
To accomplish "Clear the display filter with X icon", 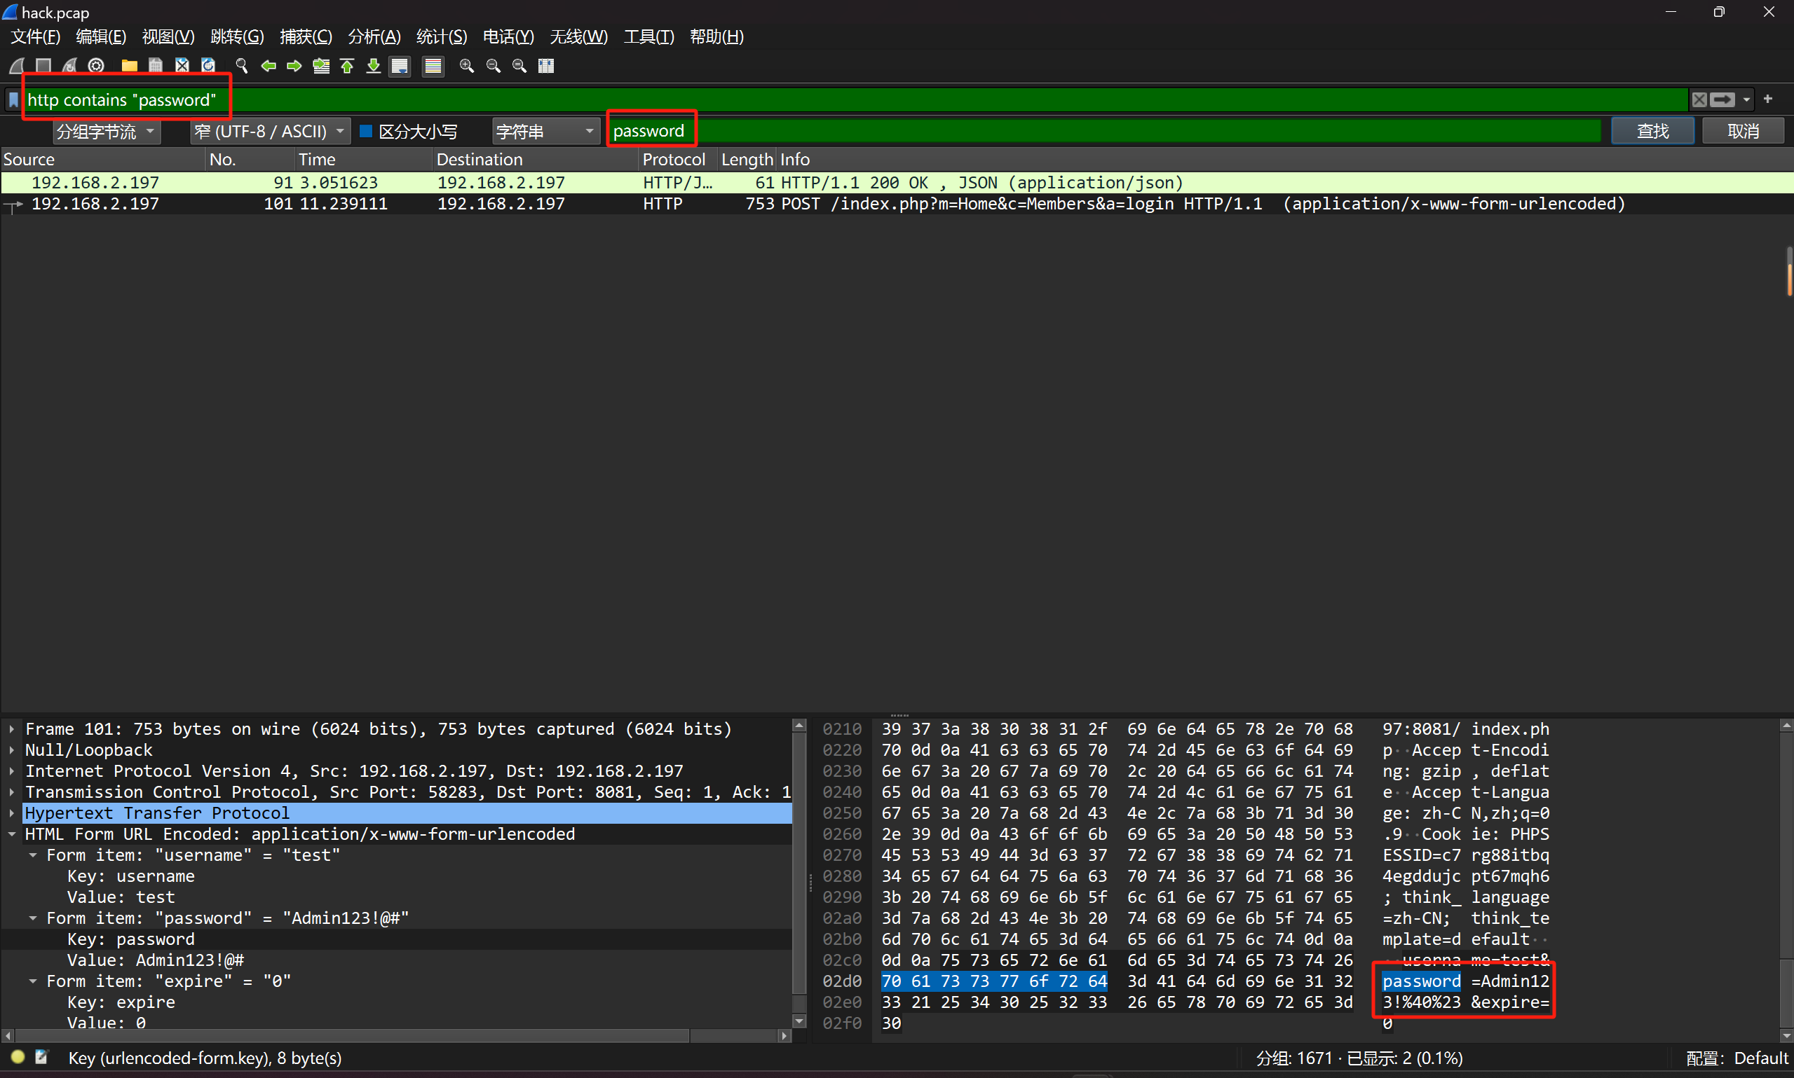I will (x=1699, y=99).
